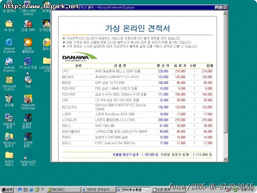Select the Recycle Bin desktop icon
257x193 pixels.
tap(9, 101)
